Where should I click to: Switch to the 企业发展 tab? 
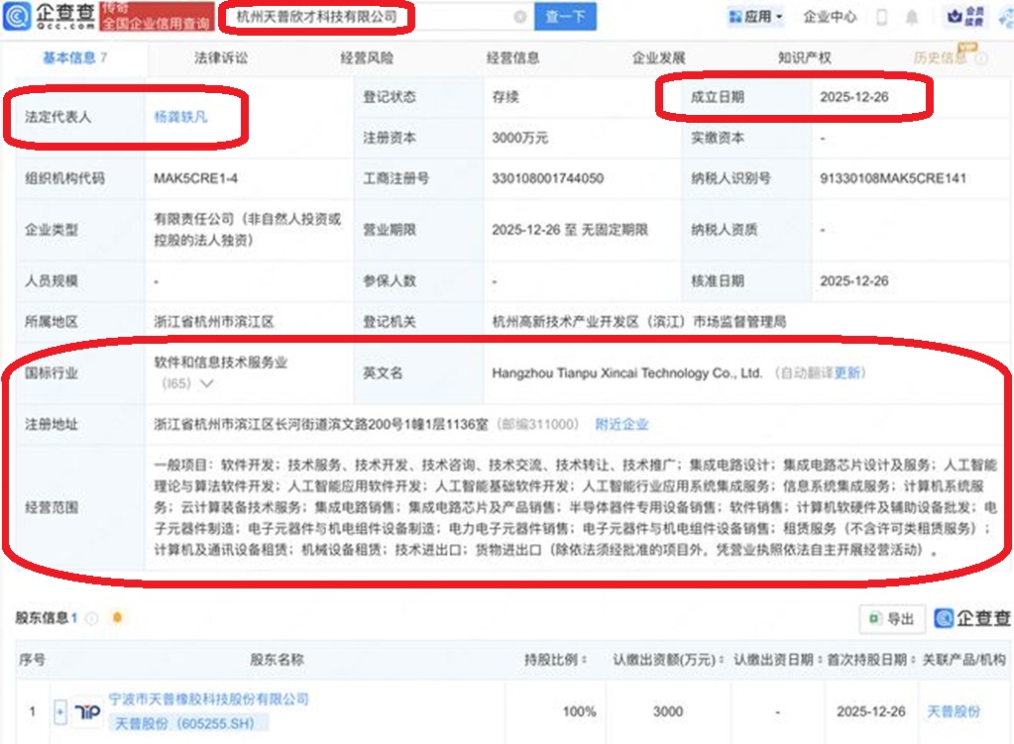coord(658,58)
